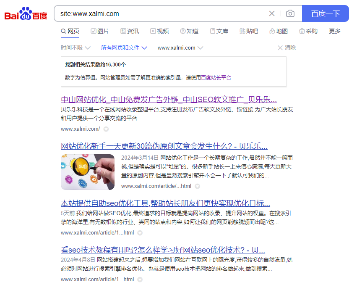Click snippet starting 贝乐乐科技是一个在线网站收录整理平台
The width and height of the screenshot is (357, 290).
coord(177,114)
